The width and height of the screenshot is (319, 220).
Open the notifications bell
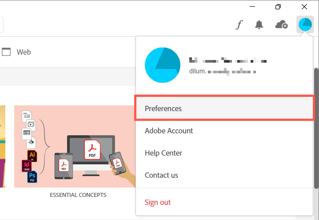click(259, 25)
